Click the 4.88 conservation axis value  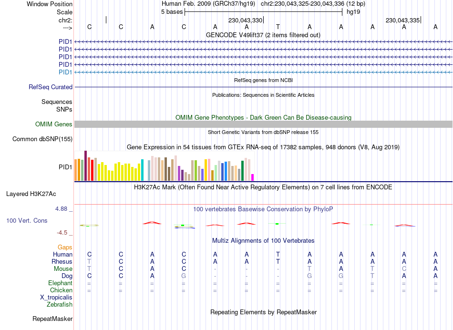(61, 208)
